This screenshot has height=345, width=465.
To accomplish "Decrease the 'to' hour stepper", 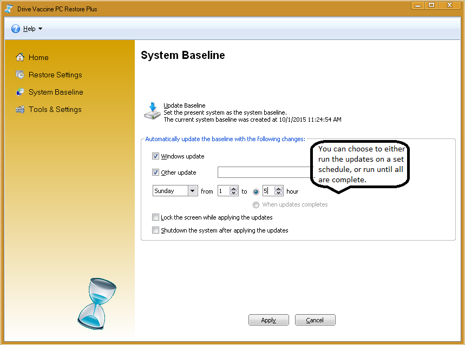I will click(278, 193).
